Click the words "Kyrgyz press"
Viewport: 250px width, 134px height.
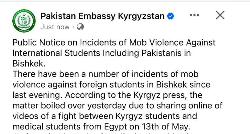160,95
